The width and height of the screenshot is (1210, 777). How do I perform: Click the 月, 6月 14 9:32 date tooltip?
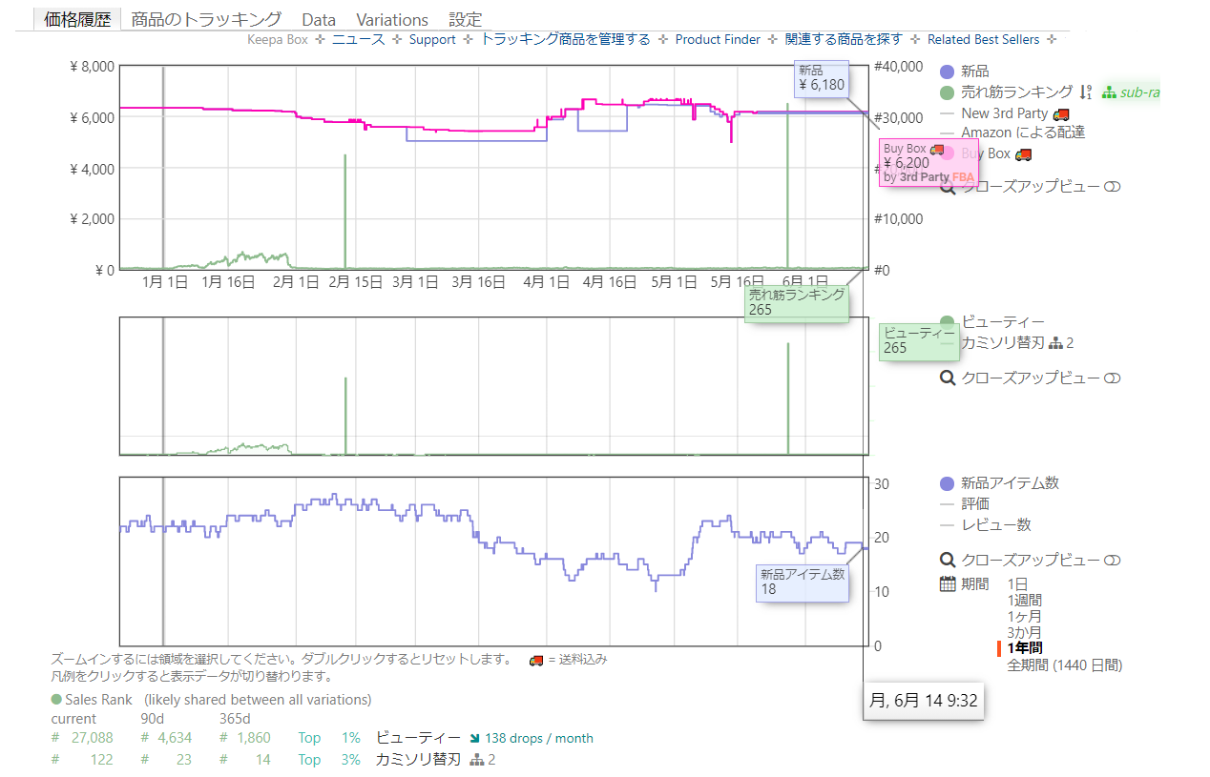coord(924,701)
